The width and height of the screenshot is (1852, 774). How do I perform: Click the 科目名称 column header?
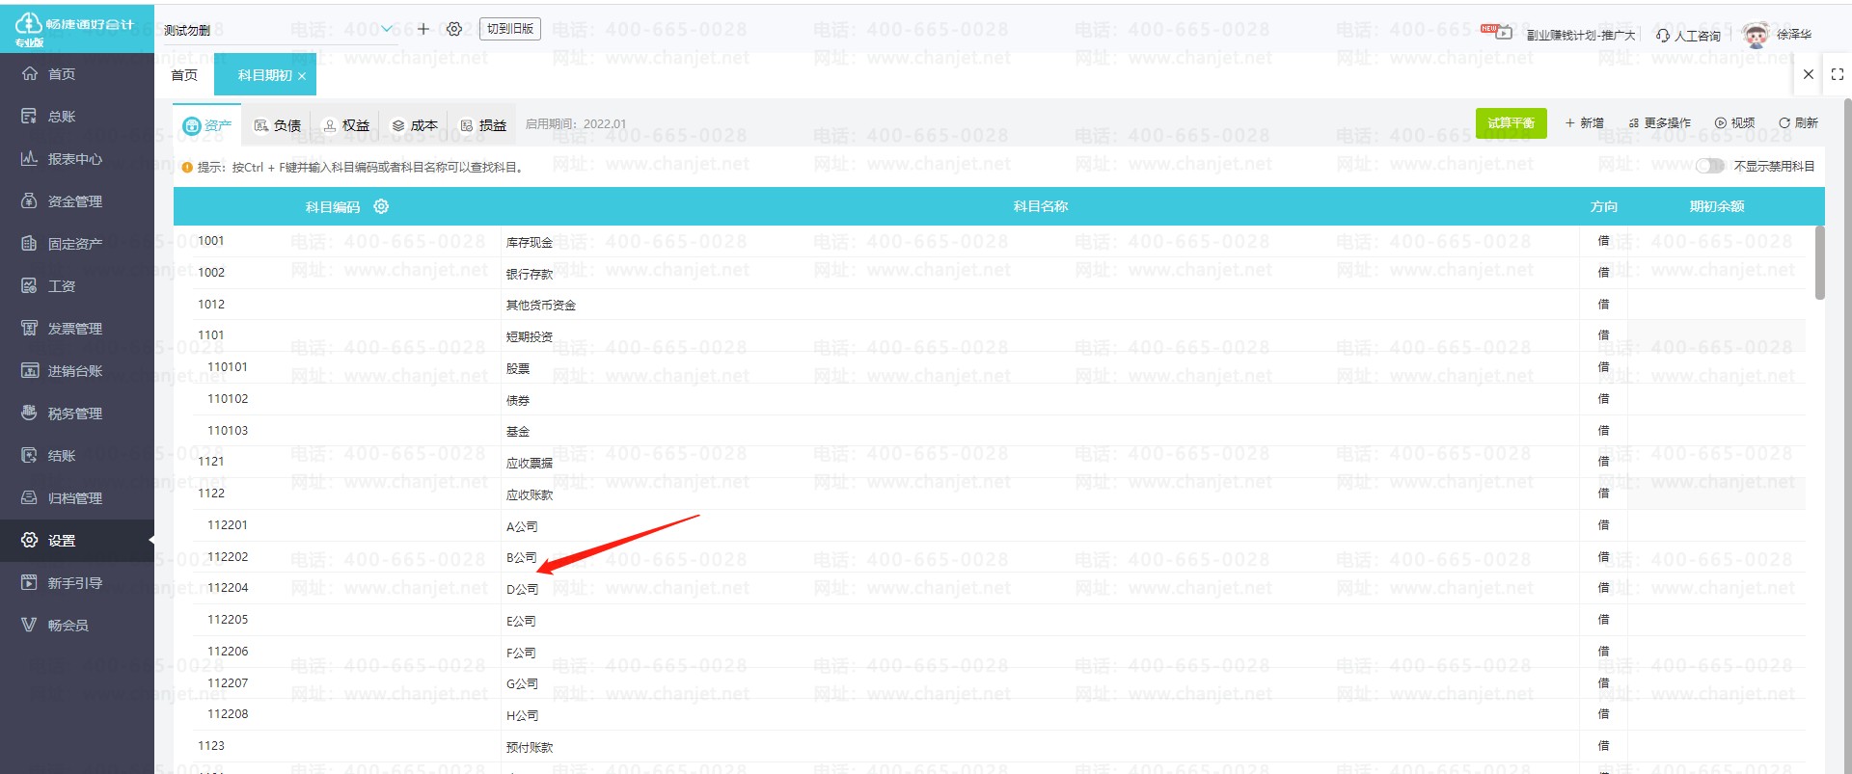[x=1040, y=206]
